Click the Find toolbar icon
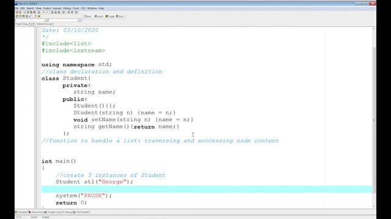391x219 pixels. [53, 12]
